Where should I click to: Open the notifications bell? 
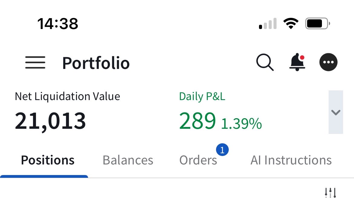coord(297,62)
